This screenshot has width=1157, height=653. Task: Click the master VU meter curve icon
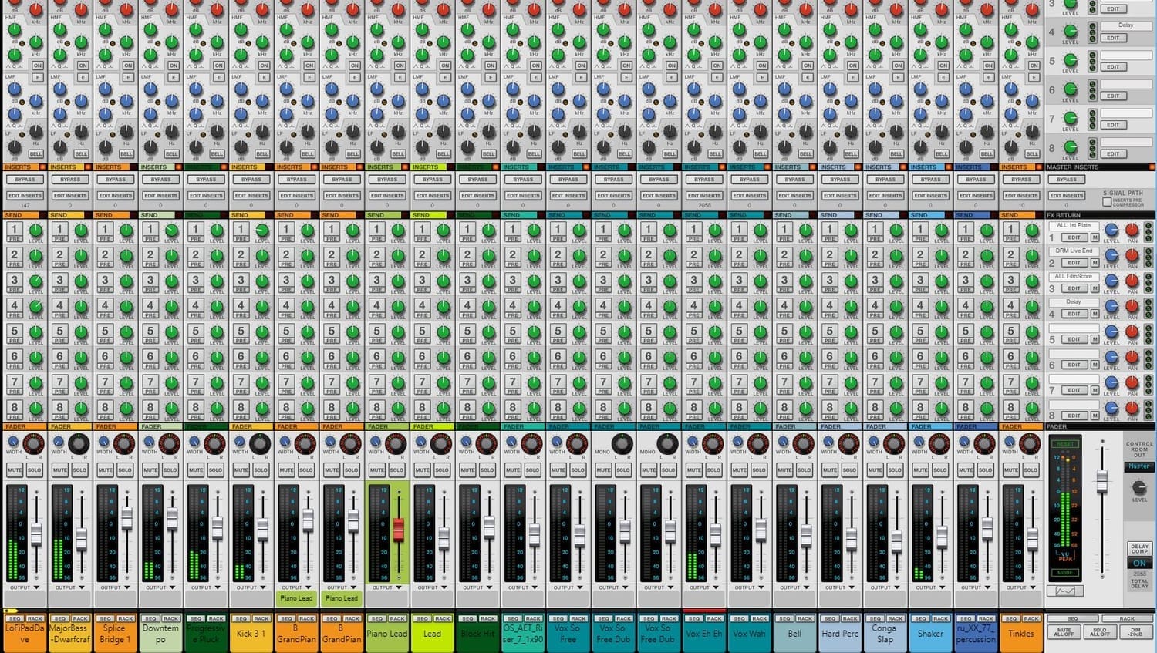tap(1064, 591)
